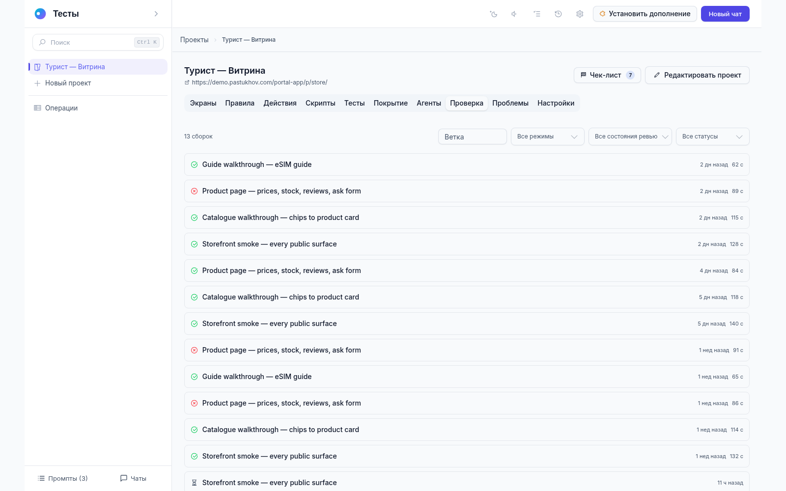
Task: Switch to the Экраны tab
Action: 203,103
